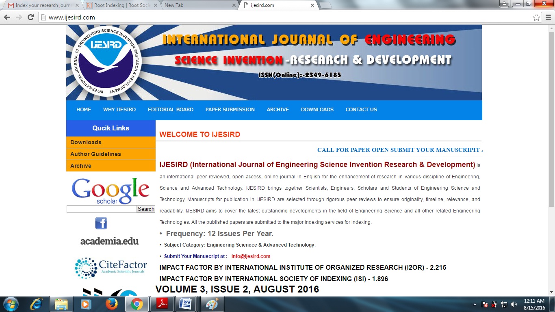
Task: Launch Internet Explorer from the taskbar
Action: coord(37,304)
